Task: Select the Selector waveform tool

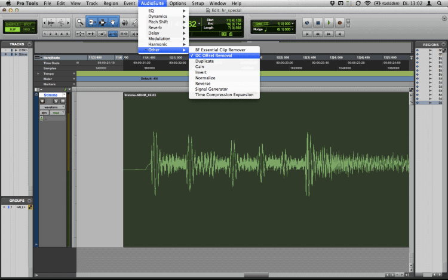Action: [102, 22]
